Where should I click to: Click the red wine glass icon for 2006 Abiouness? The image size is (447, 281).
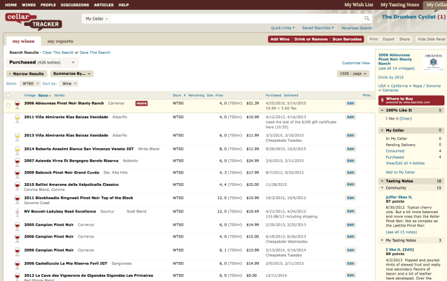click(17, 105)
